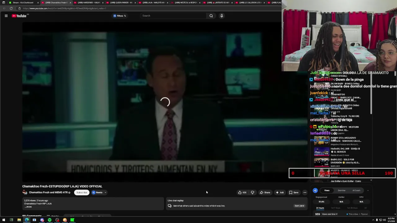The width and height of the screenshot is (397, 223).
Task: Click the Ask button
Action: point(280,192)
